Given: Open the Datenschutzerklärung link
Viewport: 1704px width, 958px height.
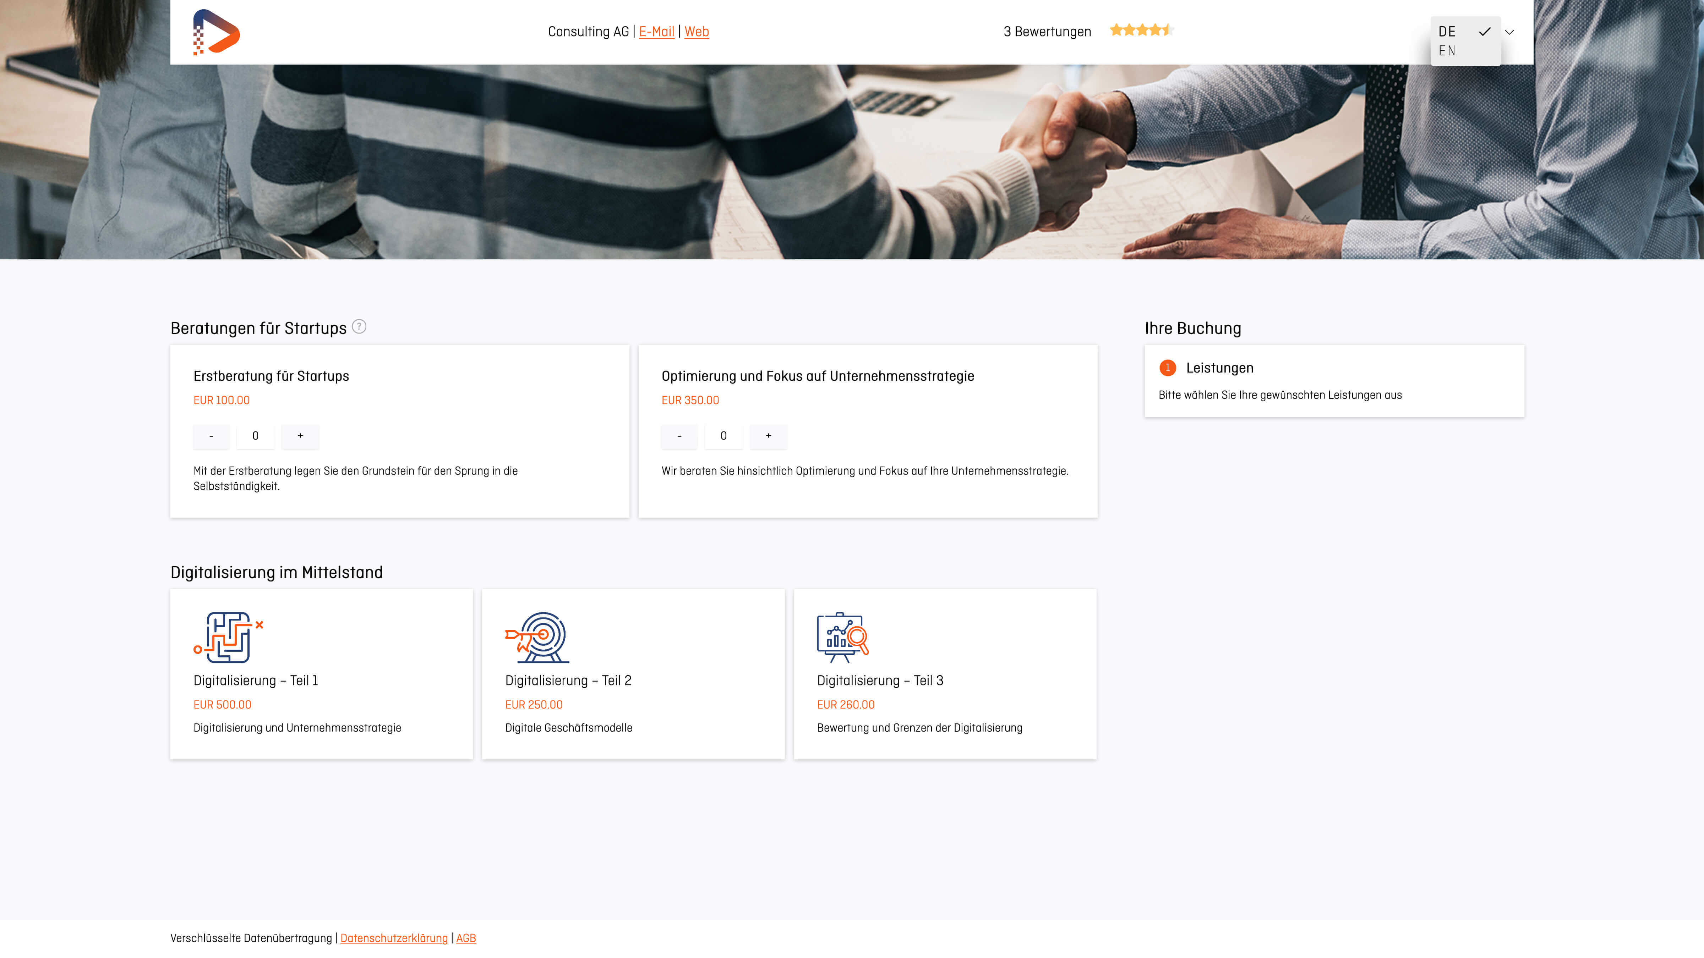Looking at the screenshot, I should coord(394,938).
